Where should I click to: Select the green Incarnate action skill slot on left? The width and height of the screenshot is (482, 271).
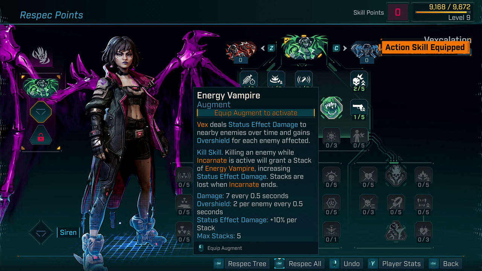[x=41, y=87]
